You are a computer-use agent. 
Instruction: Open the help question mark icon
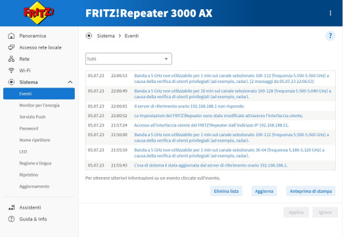tap(331, 36)
